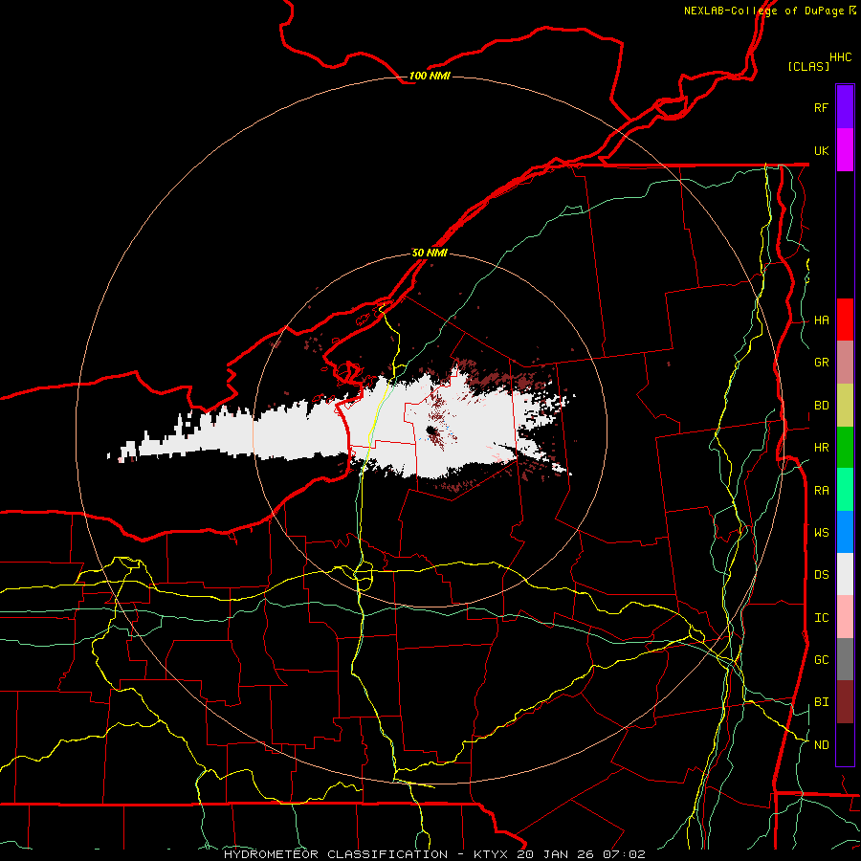Select the BD yellow legend block
861x861 pixels.
[x=845, y=406]
